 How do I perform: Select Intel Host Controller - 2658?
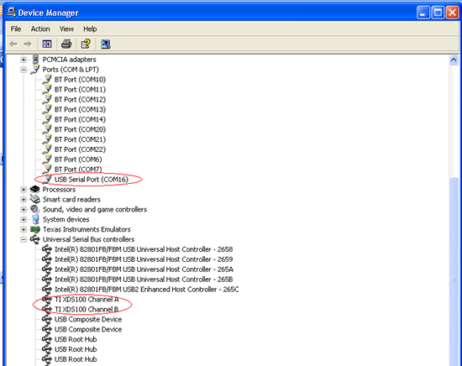[x=144, y=249]
